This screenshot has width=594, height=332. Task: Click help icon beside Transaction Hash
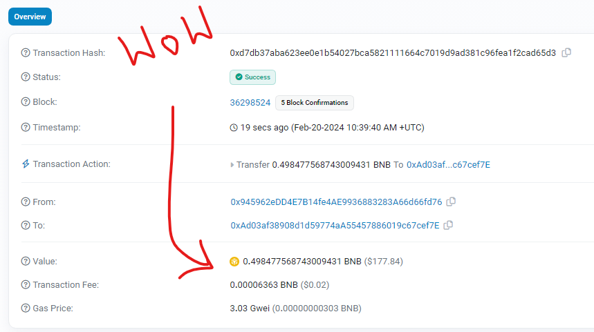(x=26, y=53)
